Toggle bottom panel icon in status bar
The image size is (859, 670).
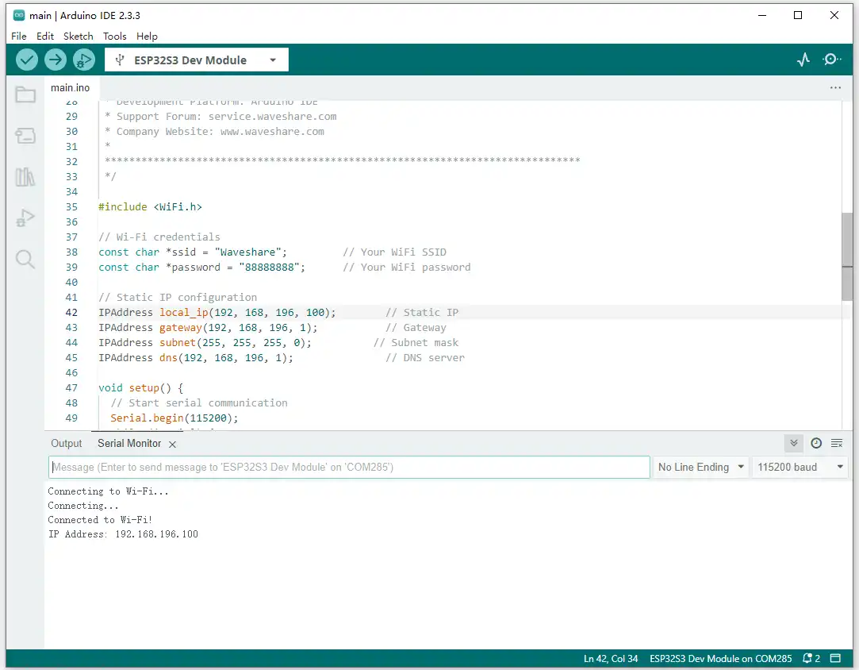pyautogui.click(x=835, y=658)
